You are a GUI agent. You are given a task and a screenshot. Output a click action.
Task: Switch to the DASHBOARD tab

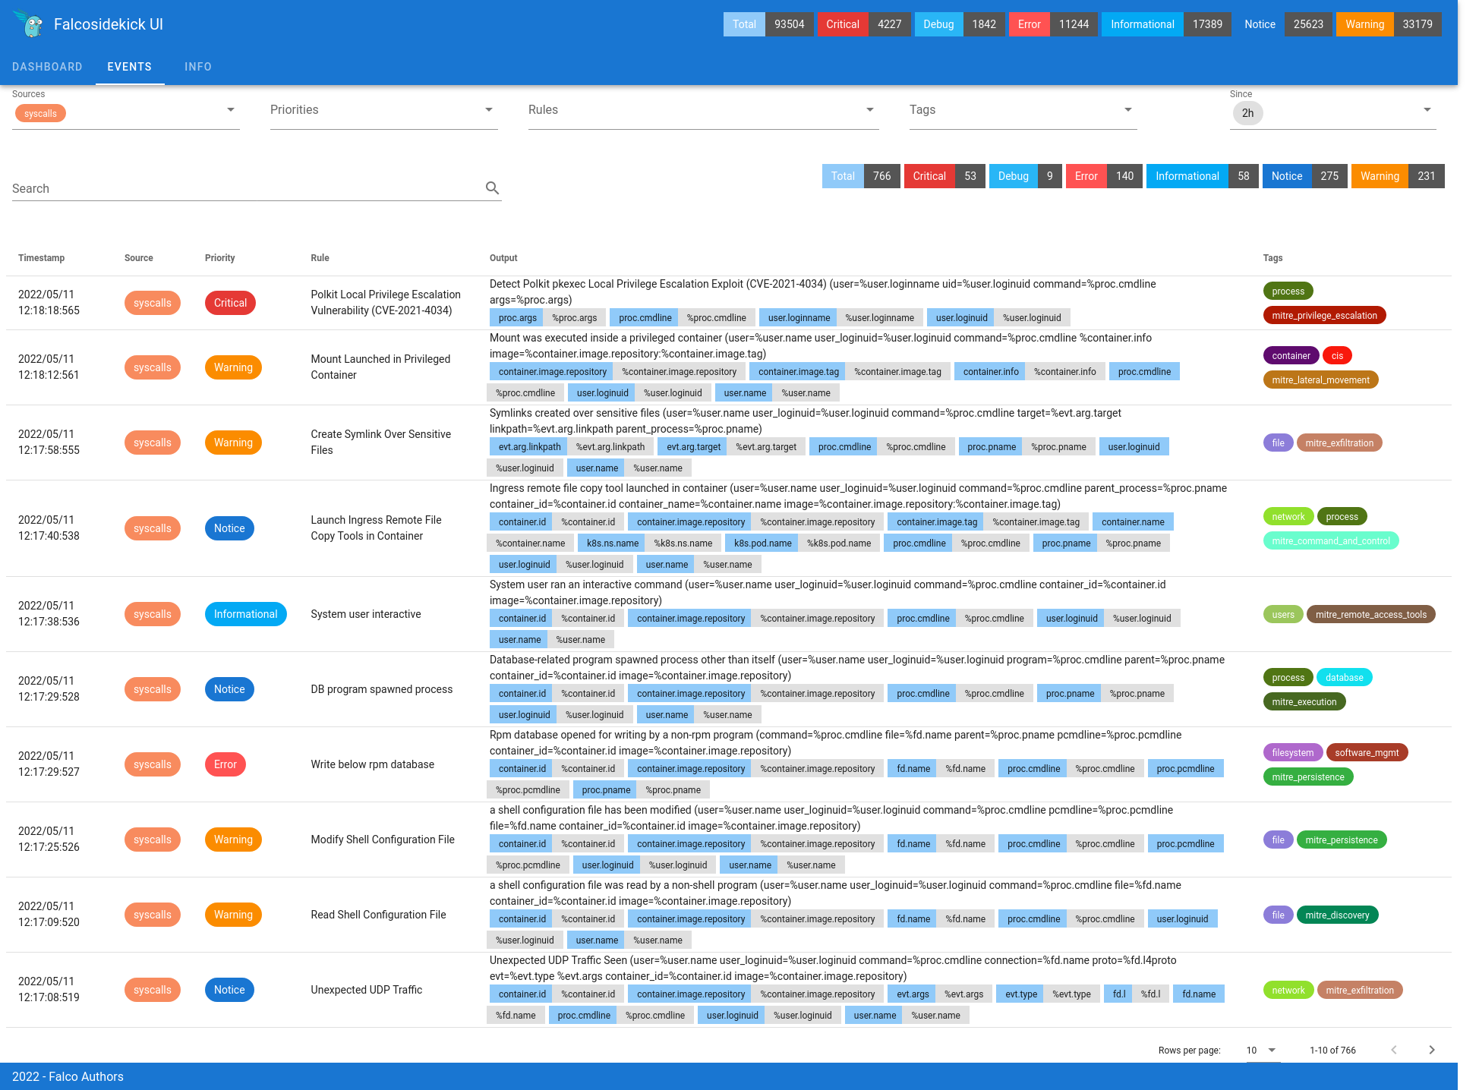pyautogui.click(x=46, y=67)
